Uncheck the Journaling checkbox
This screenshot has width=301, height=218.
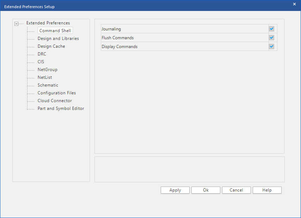pyautogui.click(x=271, y=29)
